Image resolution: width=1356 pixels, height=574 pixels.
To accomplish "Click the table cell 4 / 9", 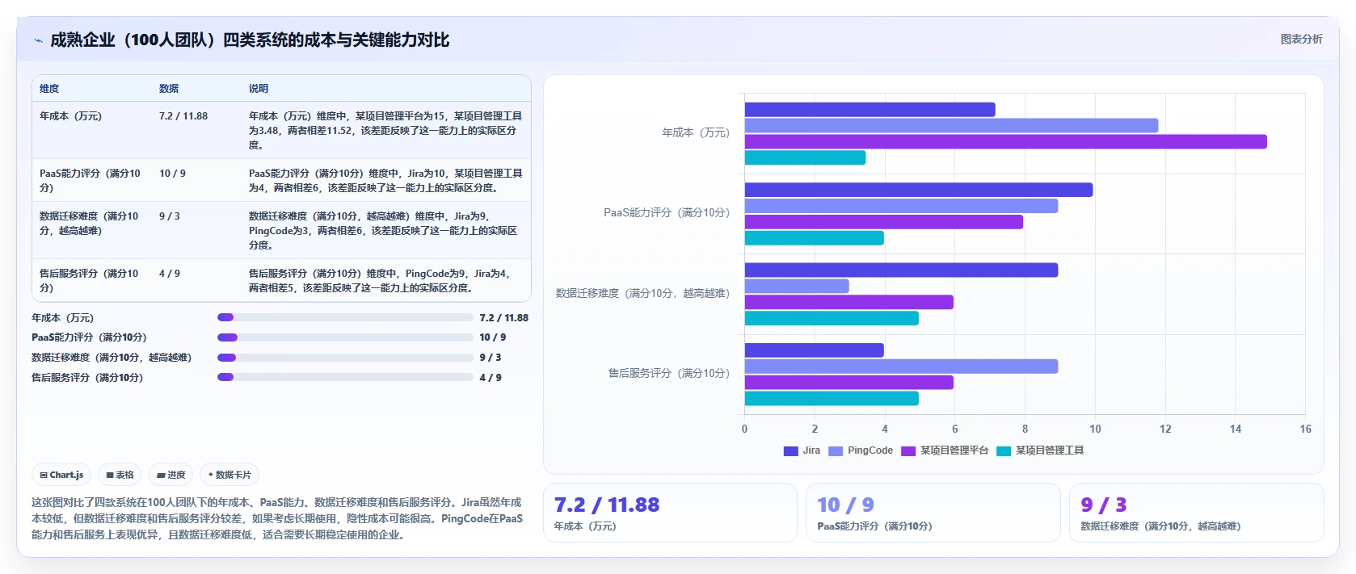I will [x=170, y=274].
